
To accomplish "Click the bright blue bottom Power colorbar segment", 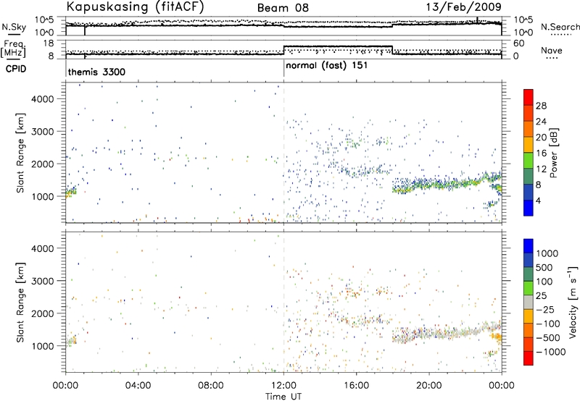I will (x=529, y=208).
